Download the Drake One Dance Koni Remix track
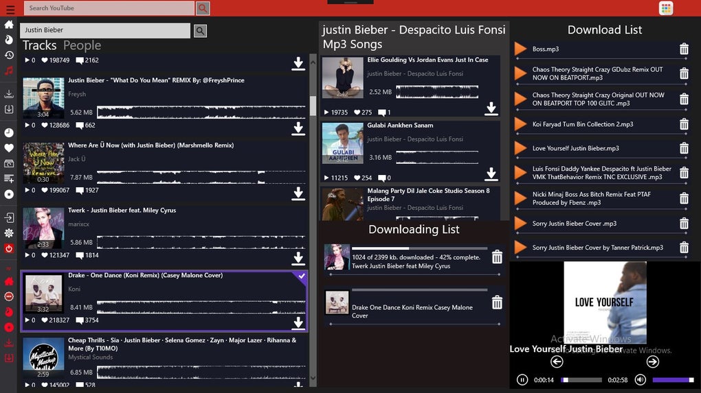Screen dimensions: 701x393 [x=298, y=322]
